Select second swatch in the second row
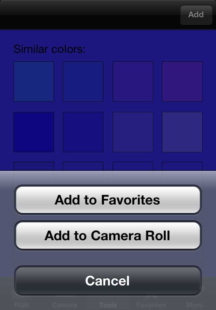 [83, 132]
